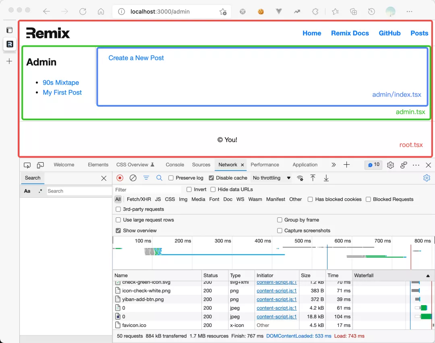Screen dimensions: 435x343
Task: Open DevTools settings gear
Action: click(390, 165)
